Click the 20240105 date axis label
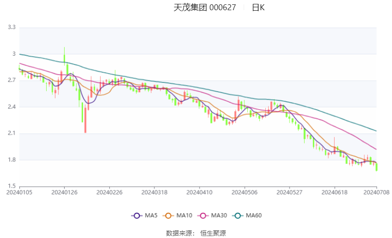Viewport: 392px width, 238px height. [x=19, y=192]
